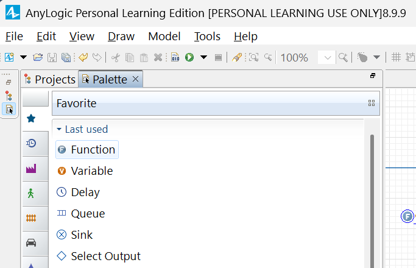Click the Favorite palette header
The width and height of the screenshot is (416, 268).
click(x=216, y=103)
